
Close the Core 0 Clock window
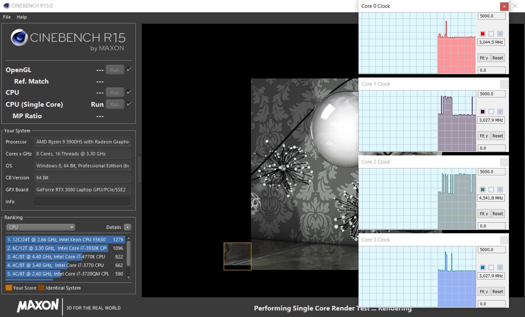(x=504, y=6)
